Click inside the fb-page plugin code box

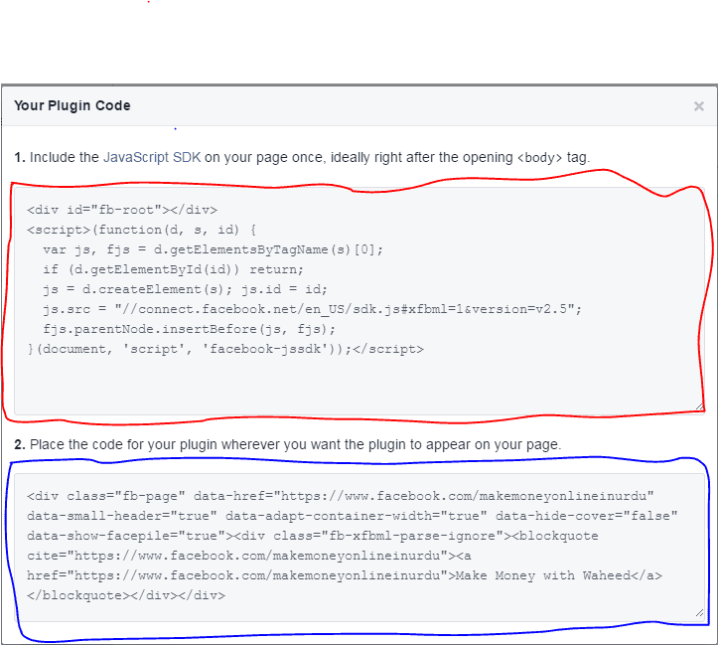pos(359,548)
